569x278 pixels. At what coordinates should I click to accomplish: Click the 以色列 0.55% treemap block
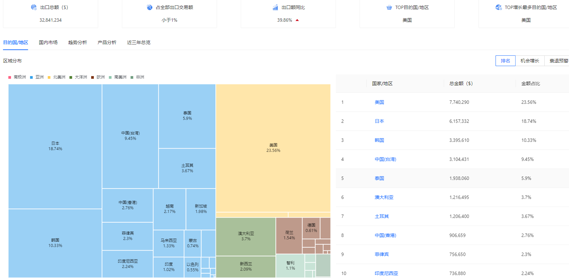point(193,267)
